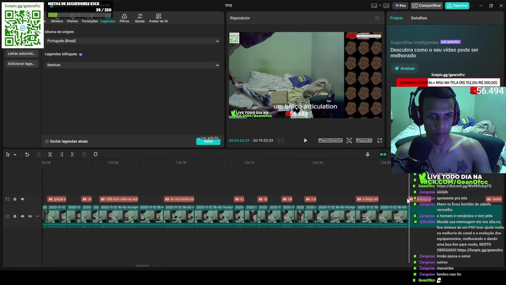
Task: Click the main video track cover icon
Action: tap(7, 216)
